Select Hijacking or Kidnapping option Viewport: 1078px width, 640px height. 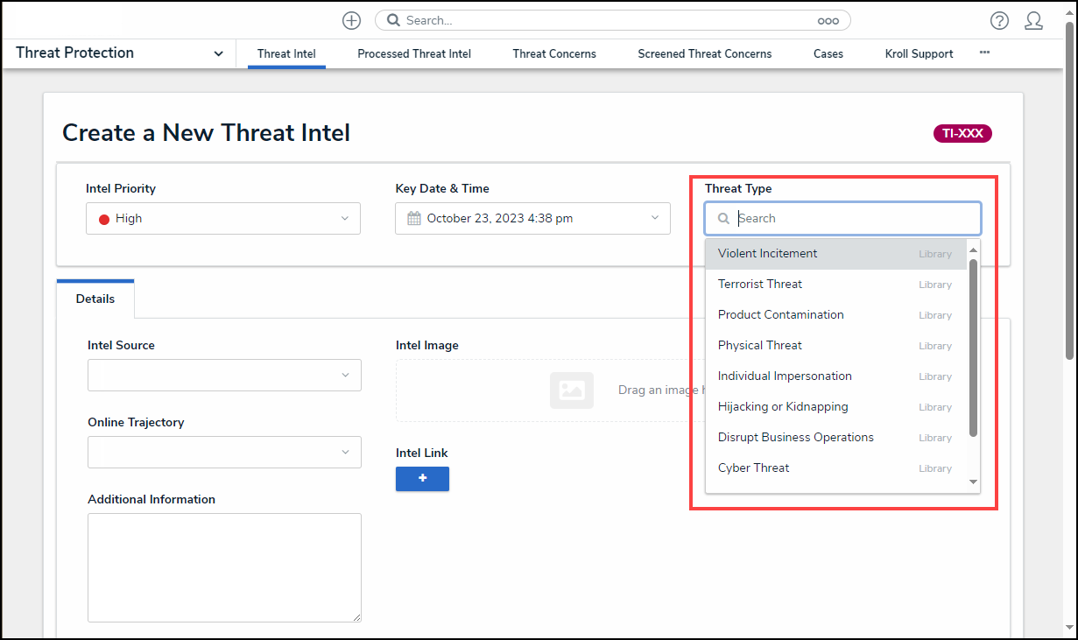[836, 407]
